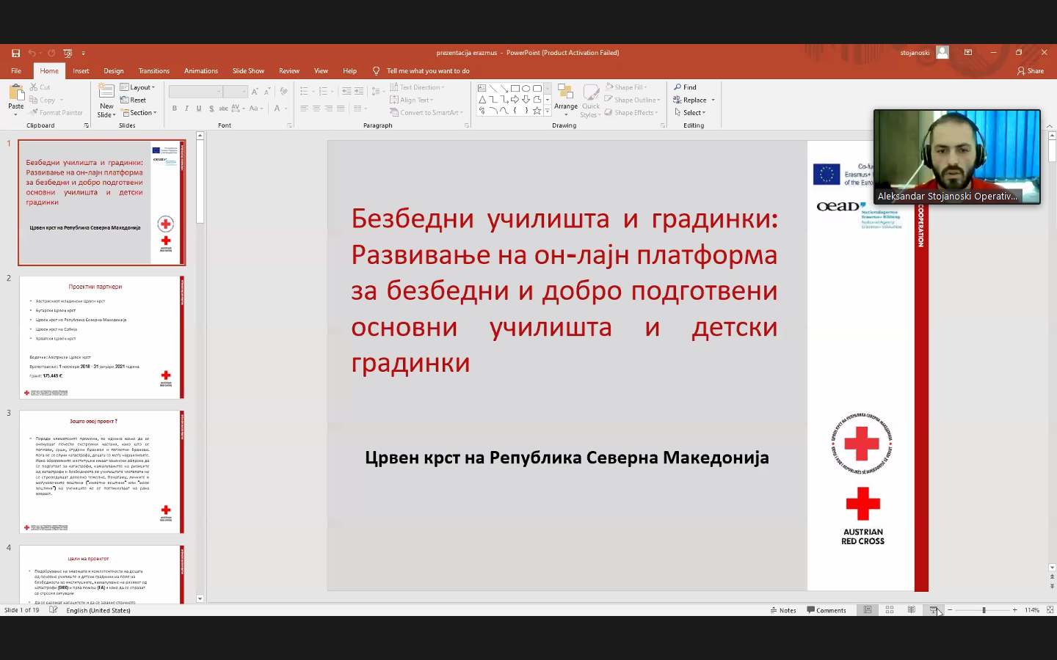Click Convert to SmartArt
This screenshot has height=660, width=1057.
coord(426,113)
